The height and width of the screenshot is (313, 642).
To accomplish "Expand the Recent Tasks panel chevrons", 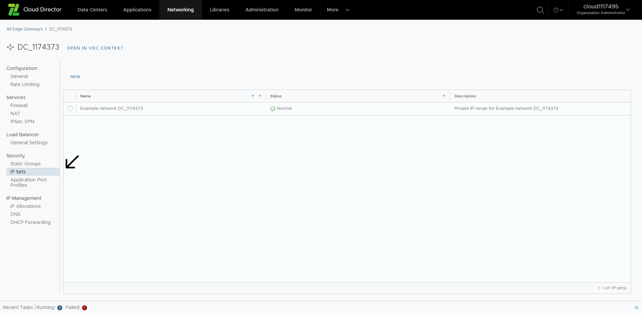I will tap(637, 308).
